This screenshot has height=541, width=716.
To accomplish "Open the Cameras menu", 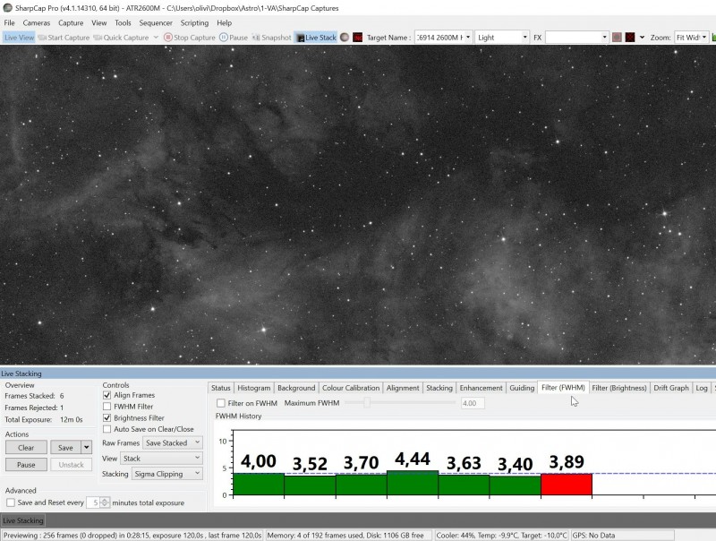I will (x=37, y=23).
